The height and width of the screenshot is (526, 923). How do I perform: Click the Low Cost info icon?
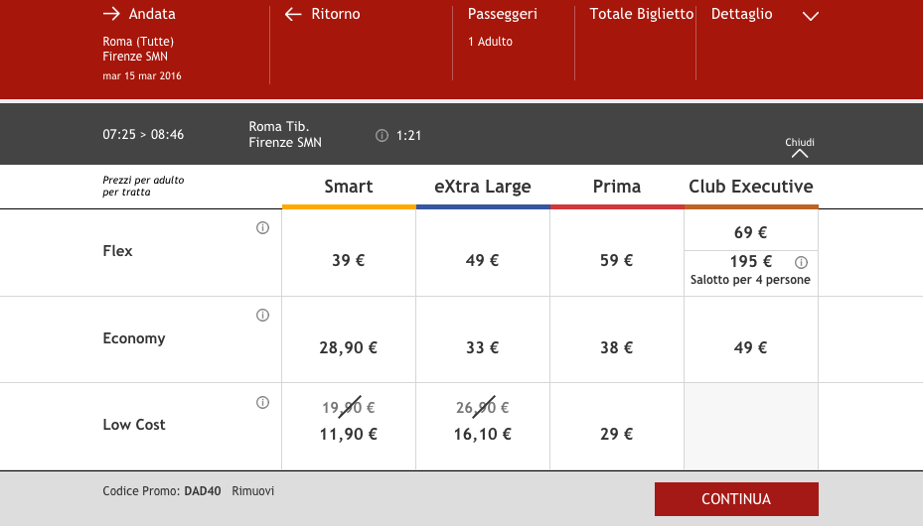[263, 402]
